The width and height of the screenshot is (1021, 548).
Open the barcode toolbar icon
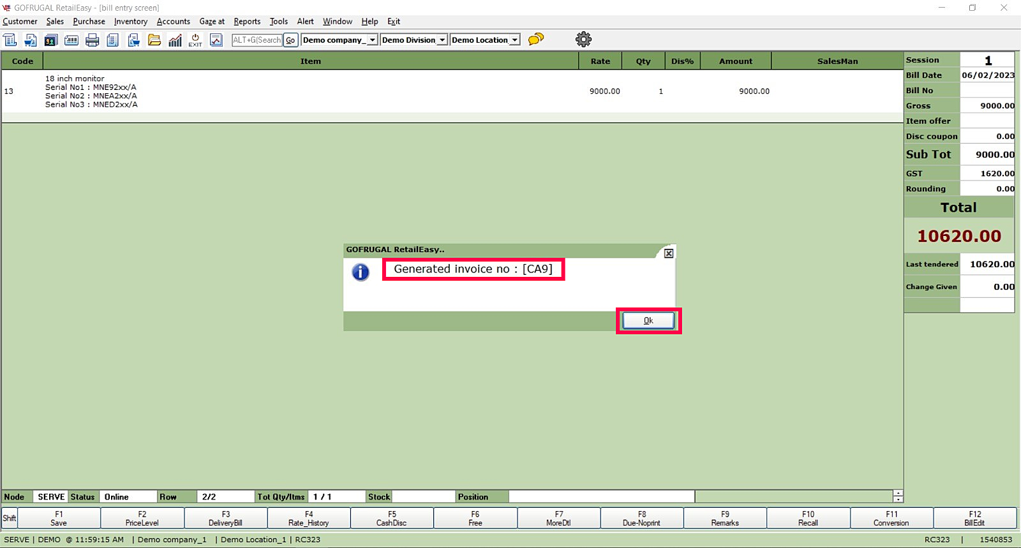(x=71, y=40)
